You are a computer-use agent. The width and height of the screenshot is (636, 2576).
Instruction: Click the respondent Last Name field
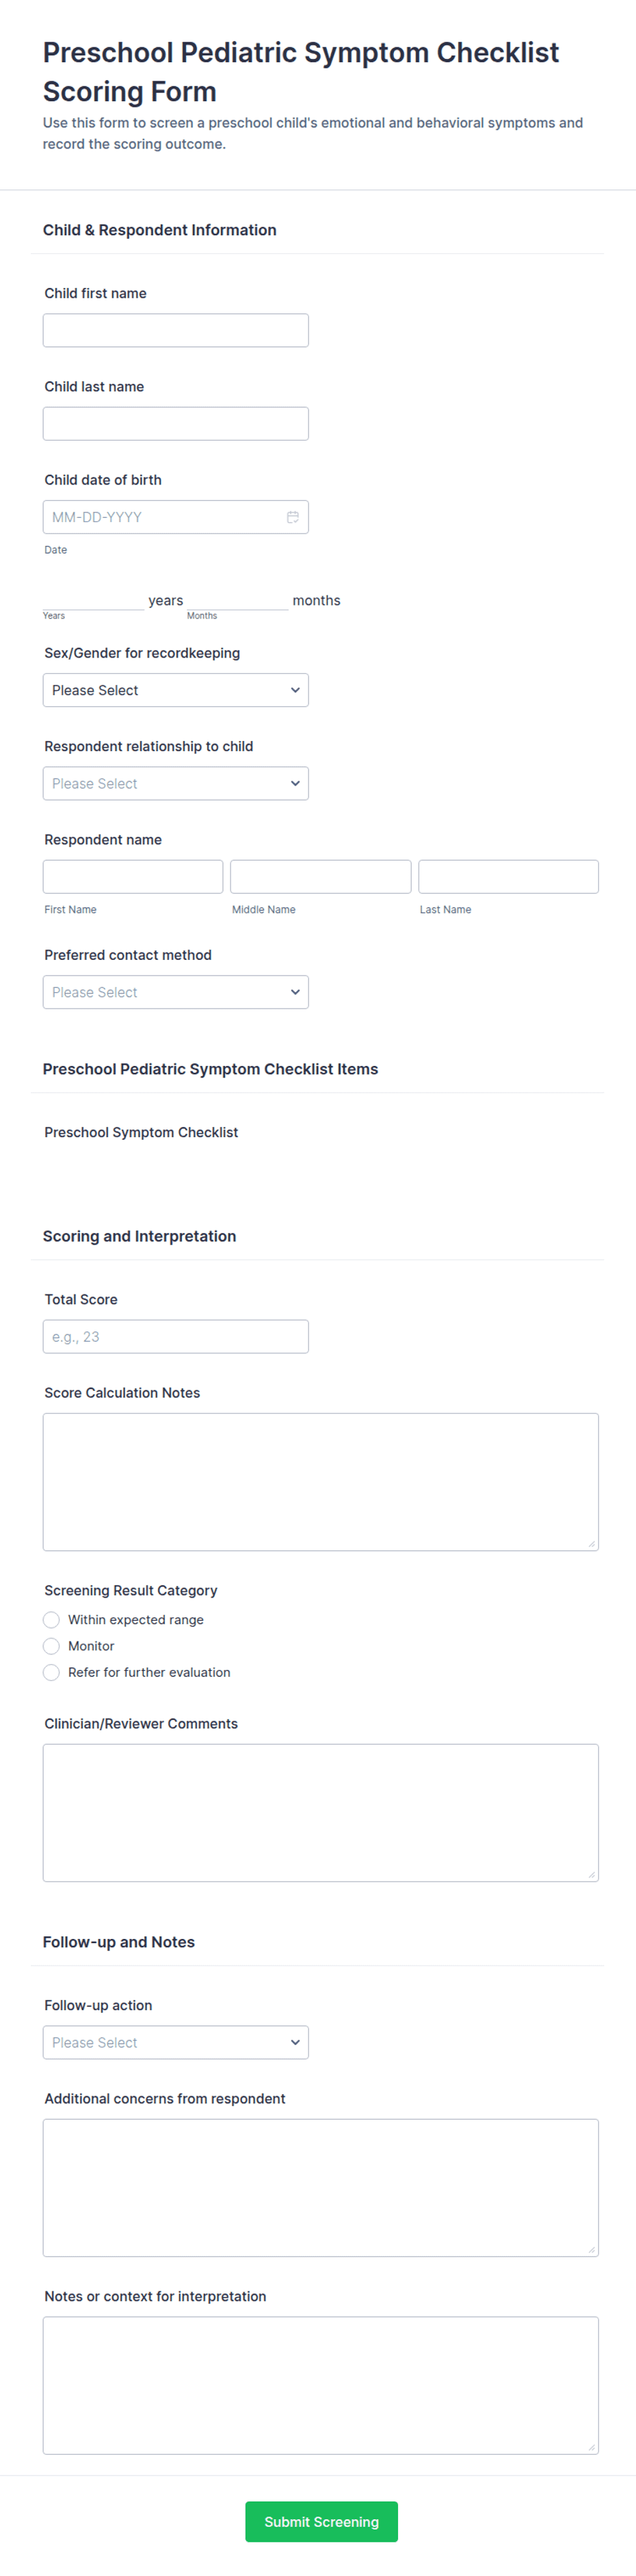508,876
